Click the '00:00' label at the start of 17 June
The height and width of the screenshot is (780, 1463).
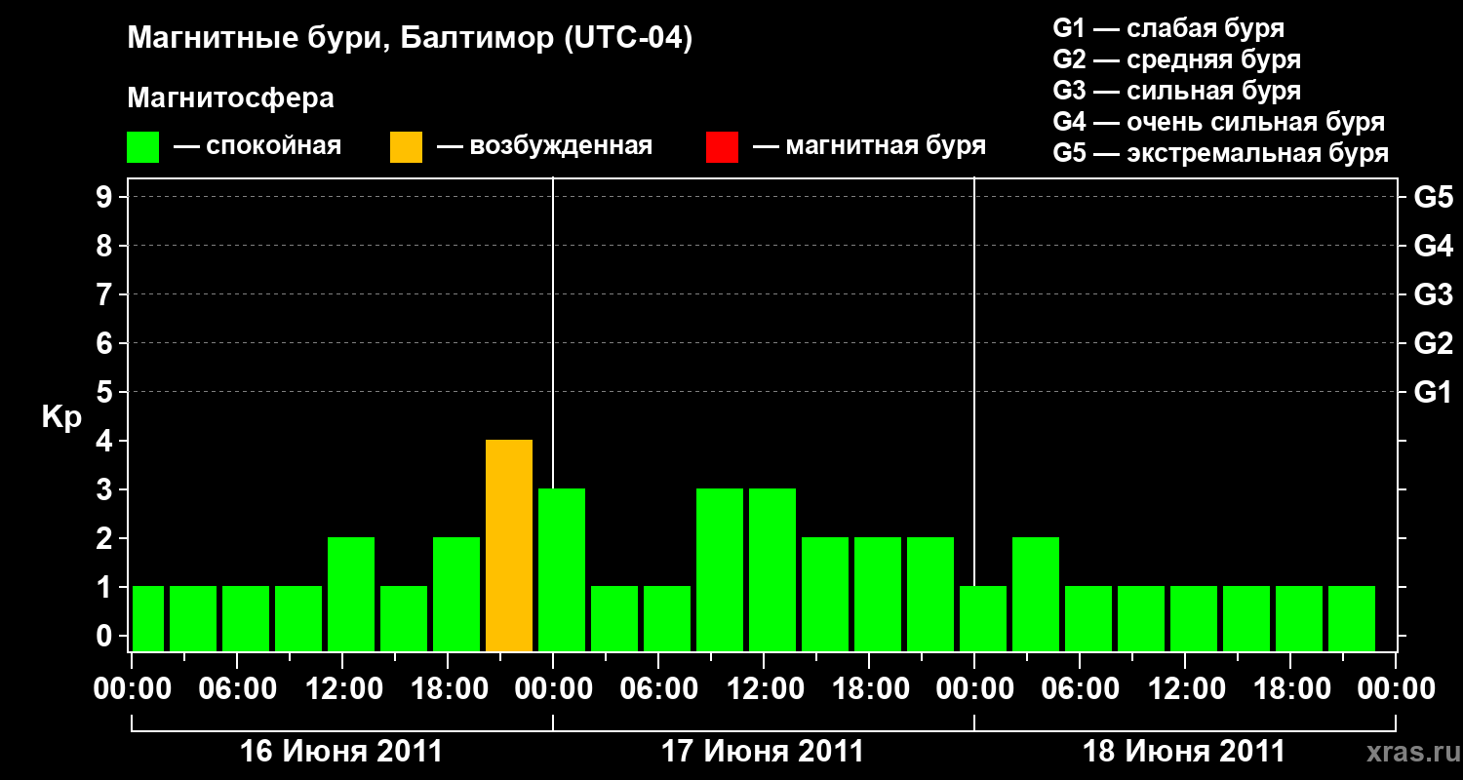click(x=553, y=688)
